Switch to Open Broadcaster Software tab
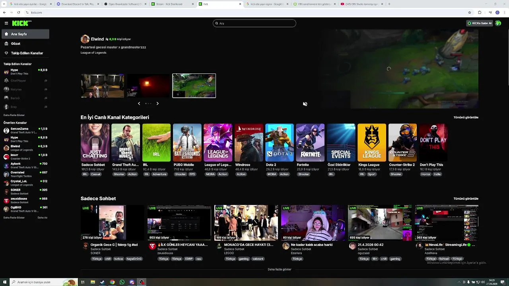This screenshot has width=509, height=286. coord(125,4)
